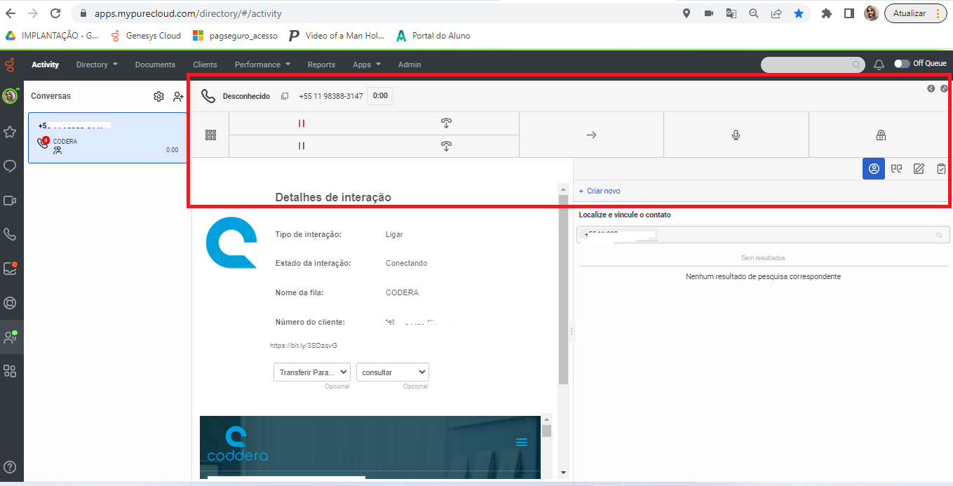Transfer the call using the arrow icon

[591, 134]
